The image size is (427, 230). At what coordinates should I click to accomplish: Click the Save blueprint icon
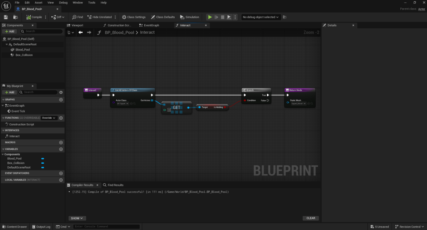[x=6, y=17]
